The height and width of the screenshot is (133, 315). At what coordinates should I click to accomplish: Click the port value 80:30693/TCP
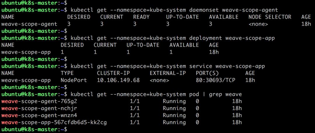pyautogui.click(x=216, y=80)
